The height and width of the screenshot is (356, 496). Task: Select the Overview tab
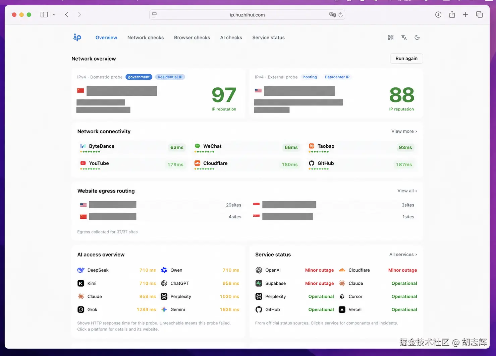[x=106, y=38]
